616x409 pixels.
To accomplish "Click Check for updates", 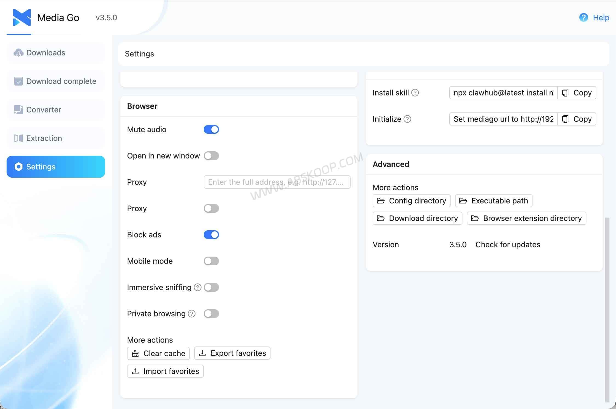I will point(508,245).
